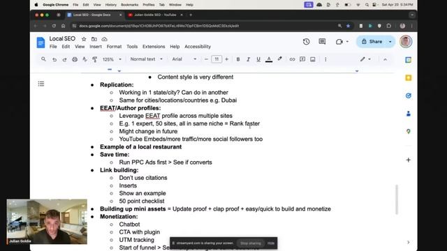The width and height of the screenshot is (447, 251).
Task: Open Google Calendar side panel
Action: point(408,60)
